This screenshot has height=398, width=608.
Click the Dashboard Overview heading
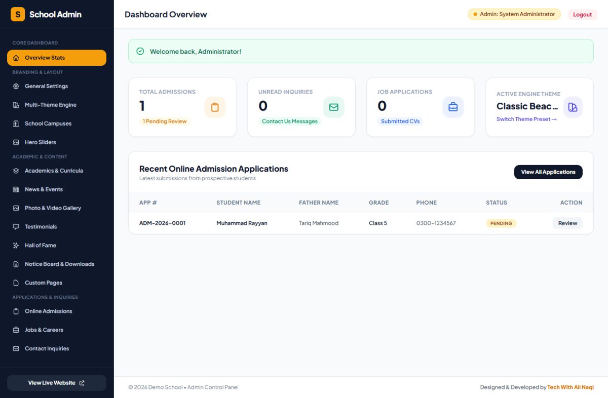(166, 15)
